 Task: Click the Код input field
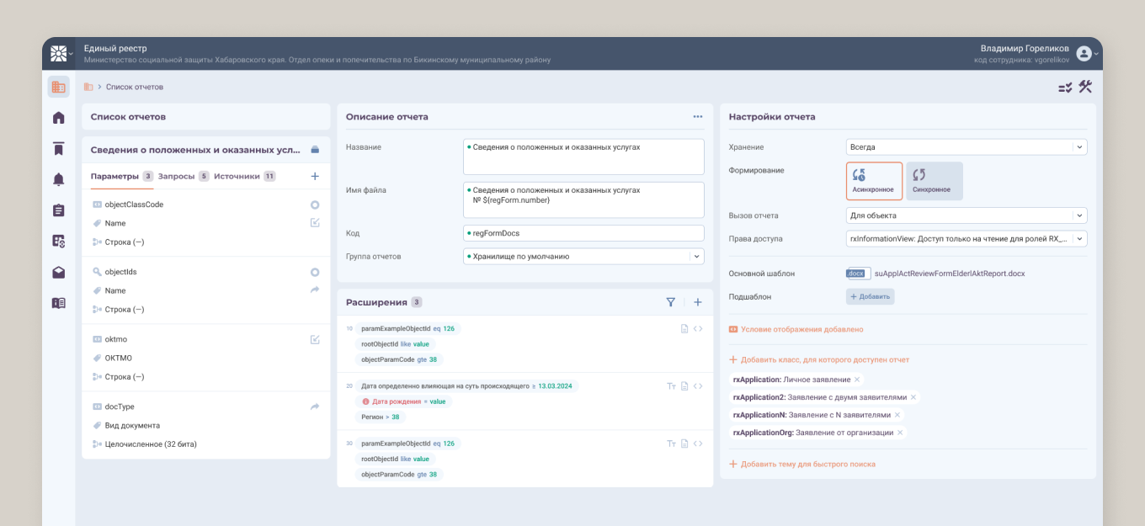(x=583, y=233)
